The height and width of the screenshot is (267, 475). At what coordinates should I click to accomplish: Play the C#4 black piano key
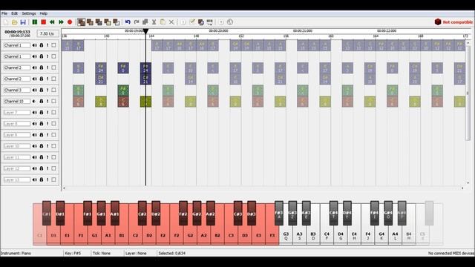333,213
